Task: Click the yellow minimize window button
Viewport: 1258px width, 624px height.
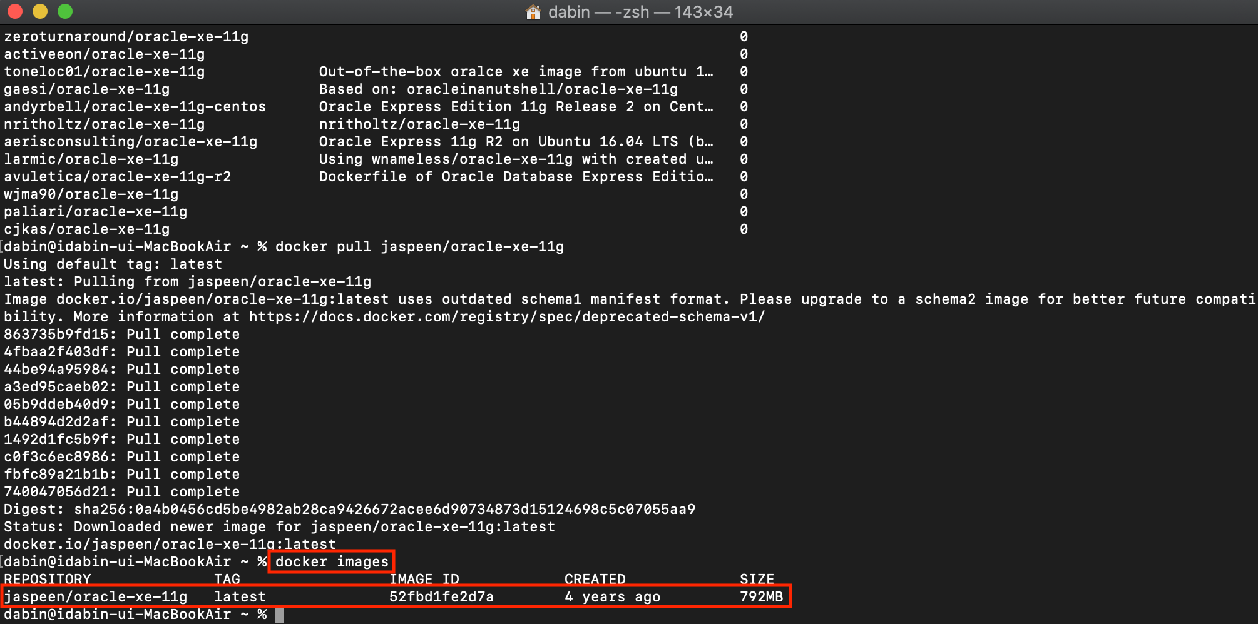Action: tap(40, 11)
